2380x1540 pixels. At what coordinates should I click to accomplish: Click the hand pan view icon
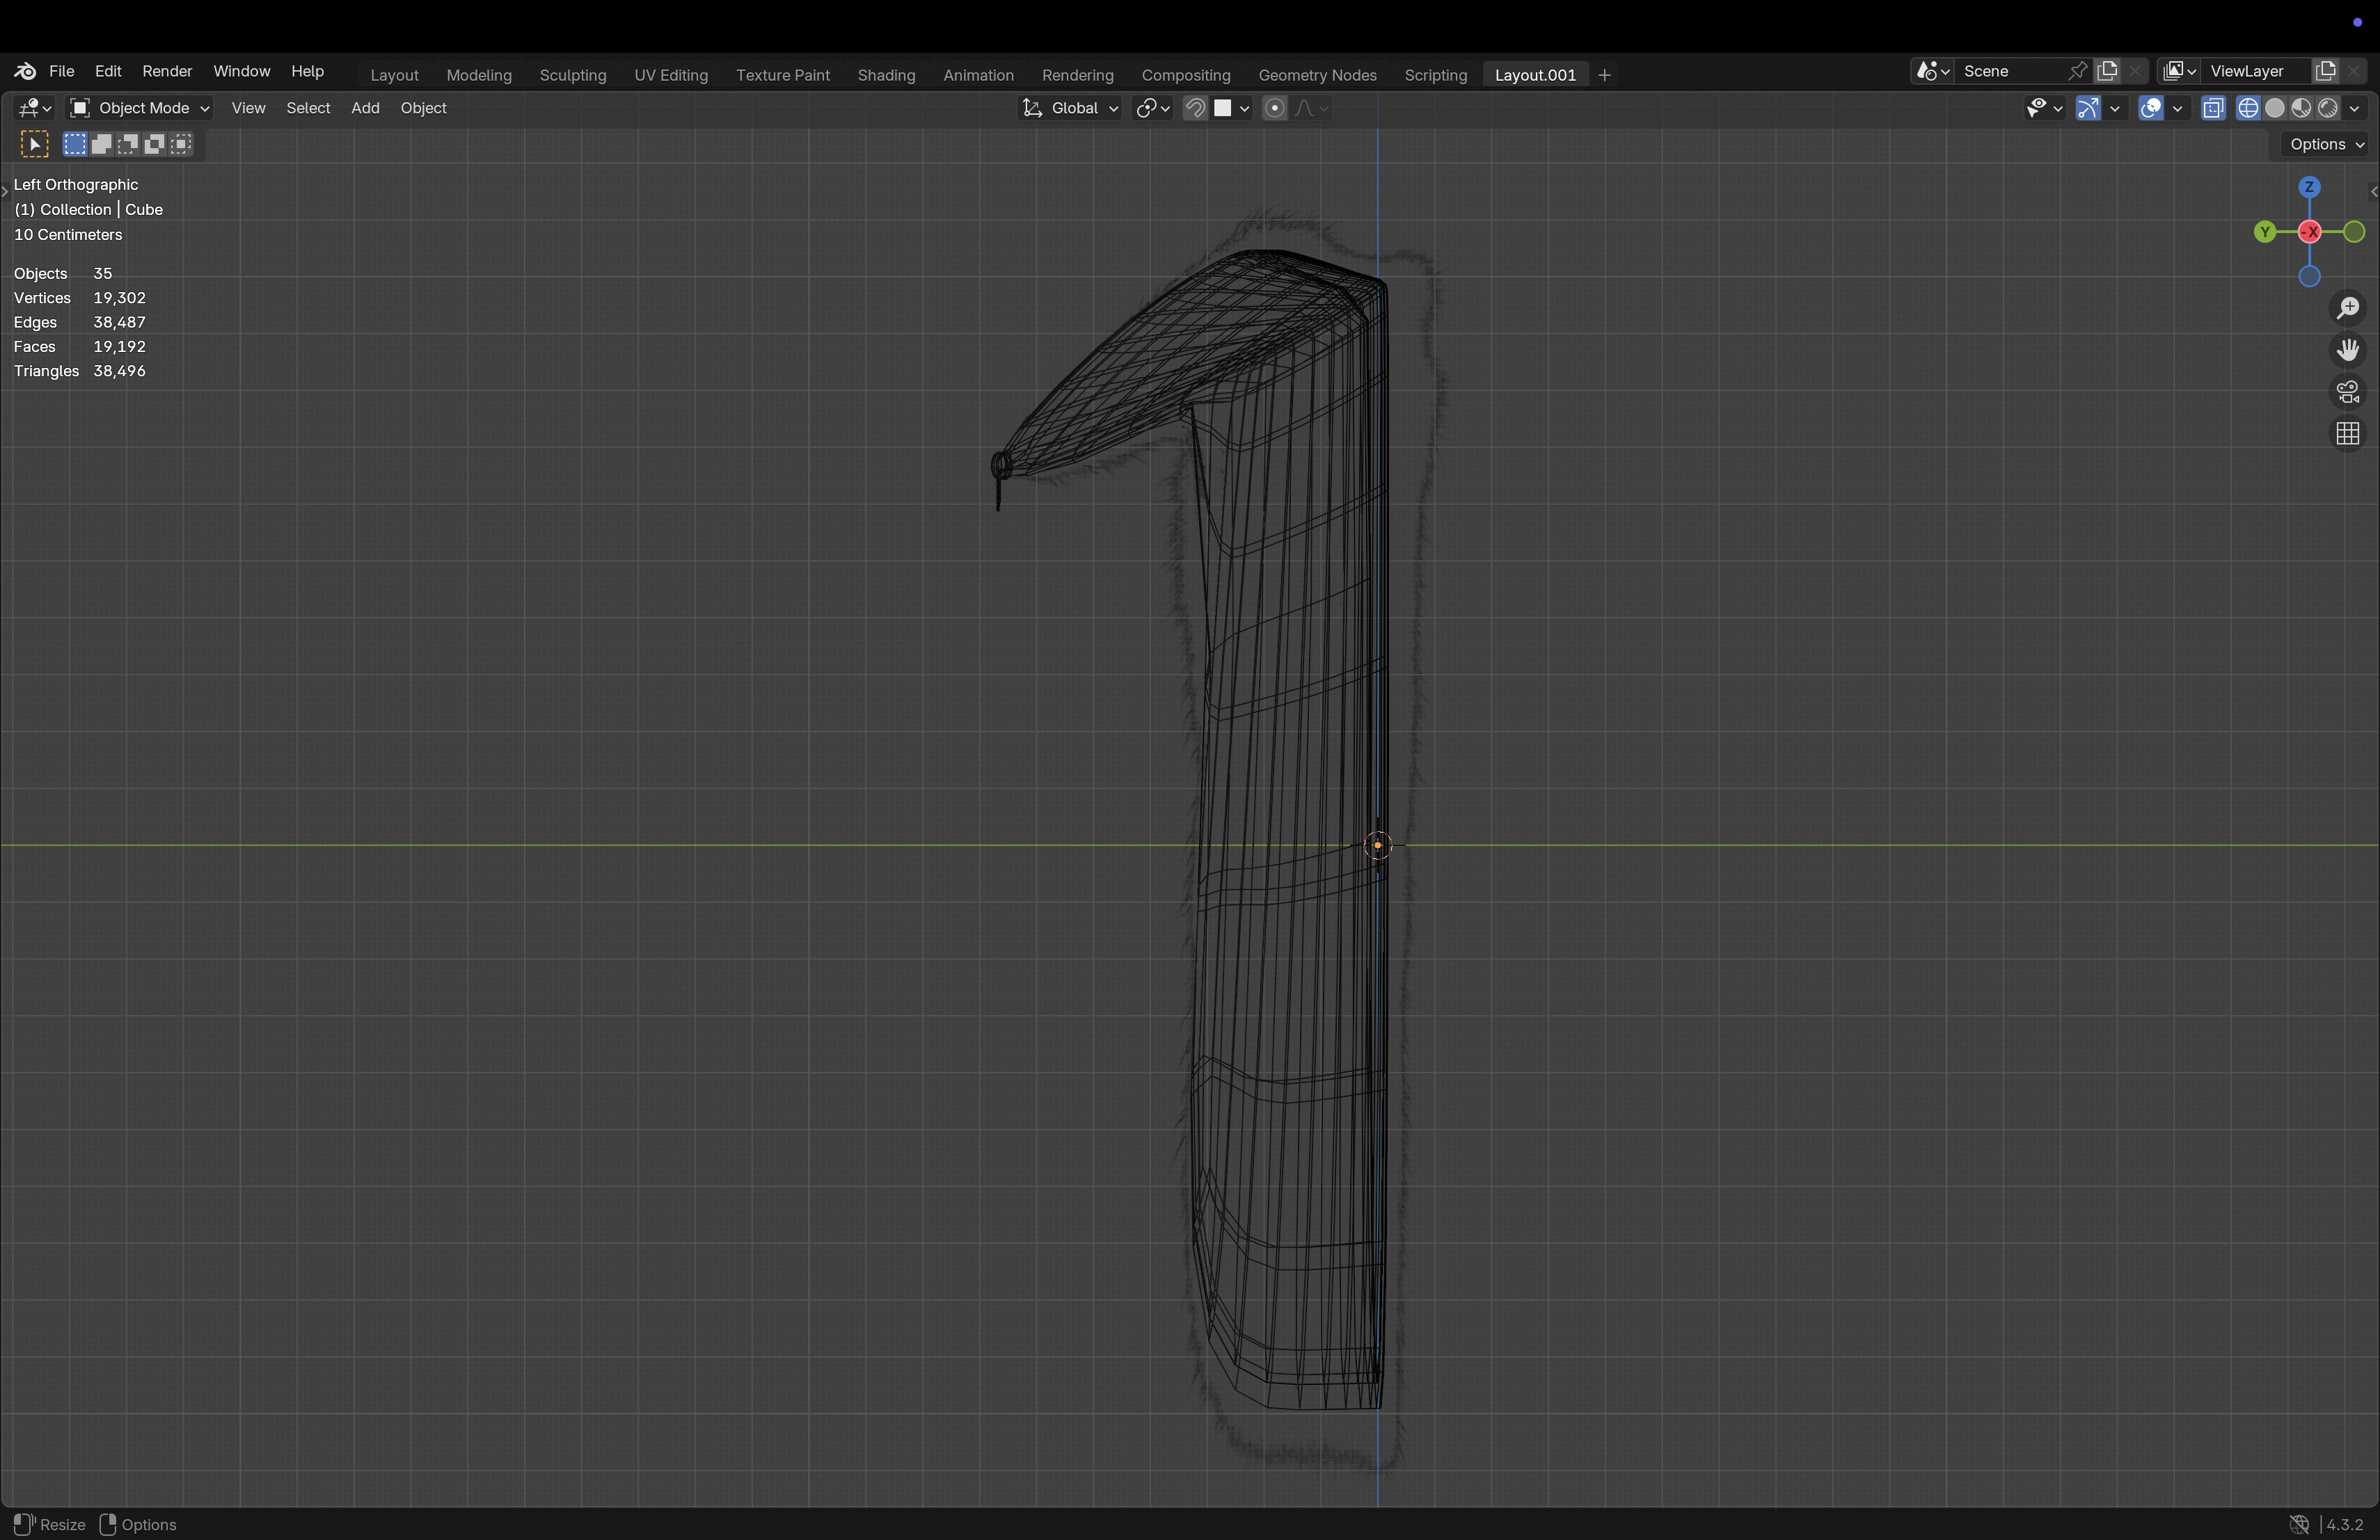pos(2348,350)
